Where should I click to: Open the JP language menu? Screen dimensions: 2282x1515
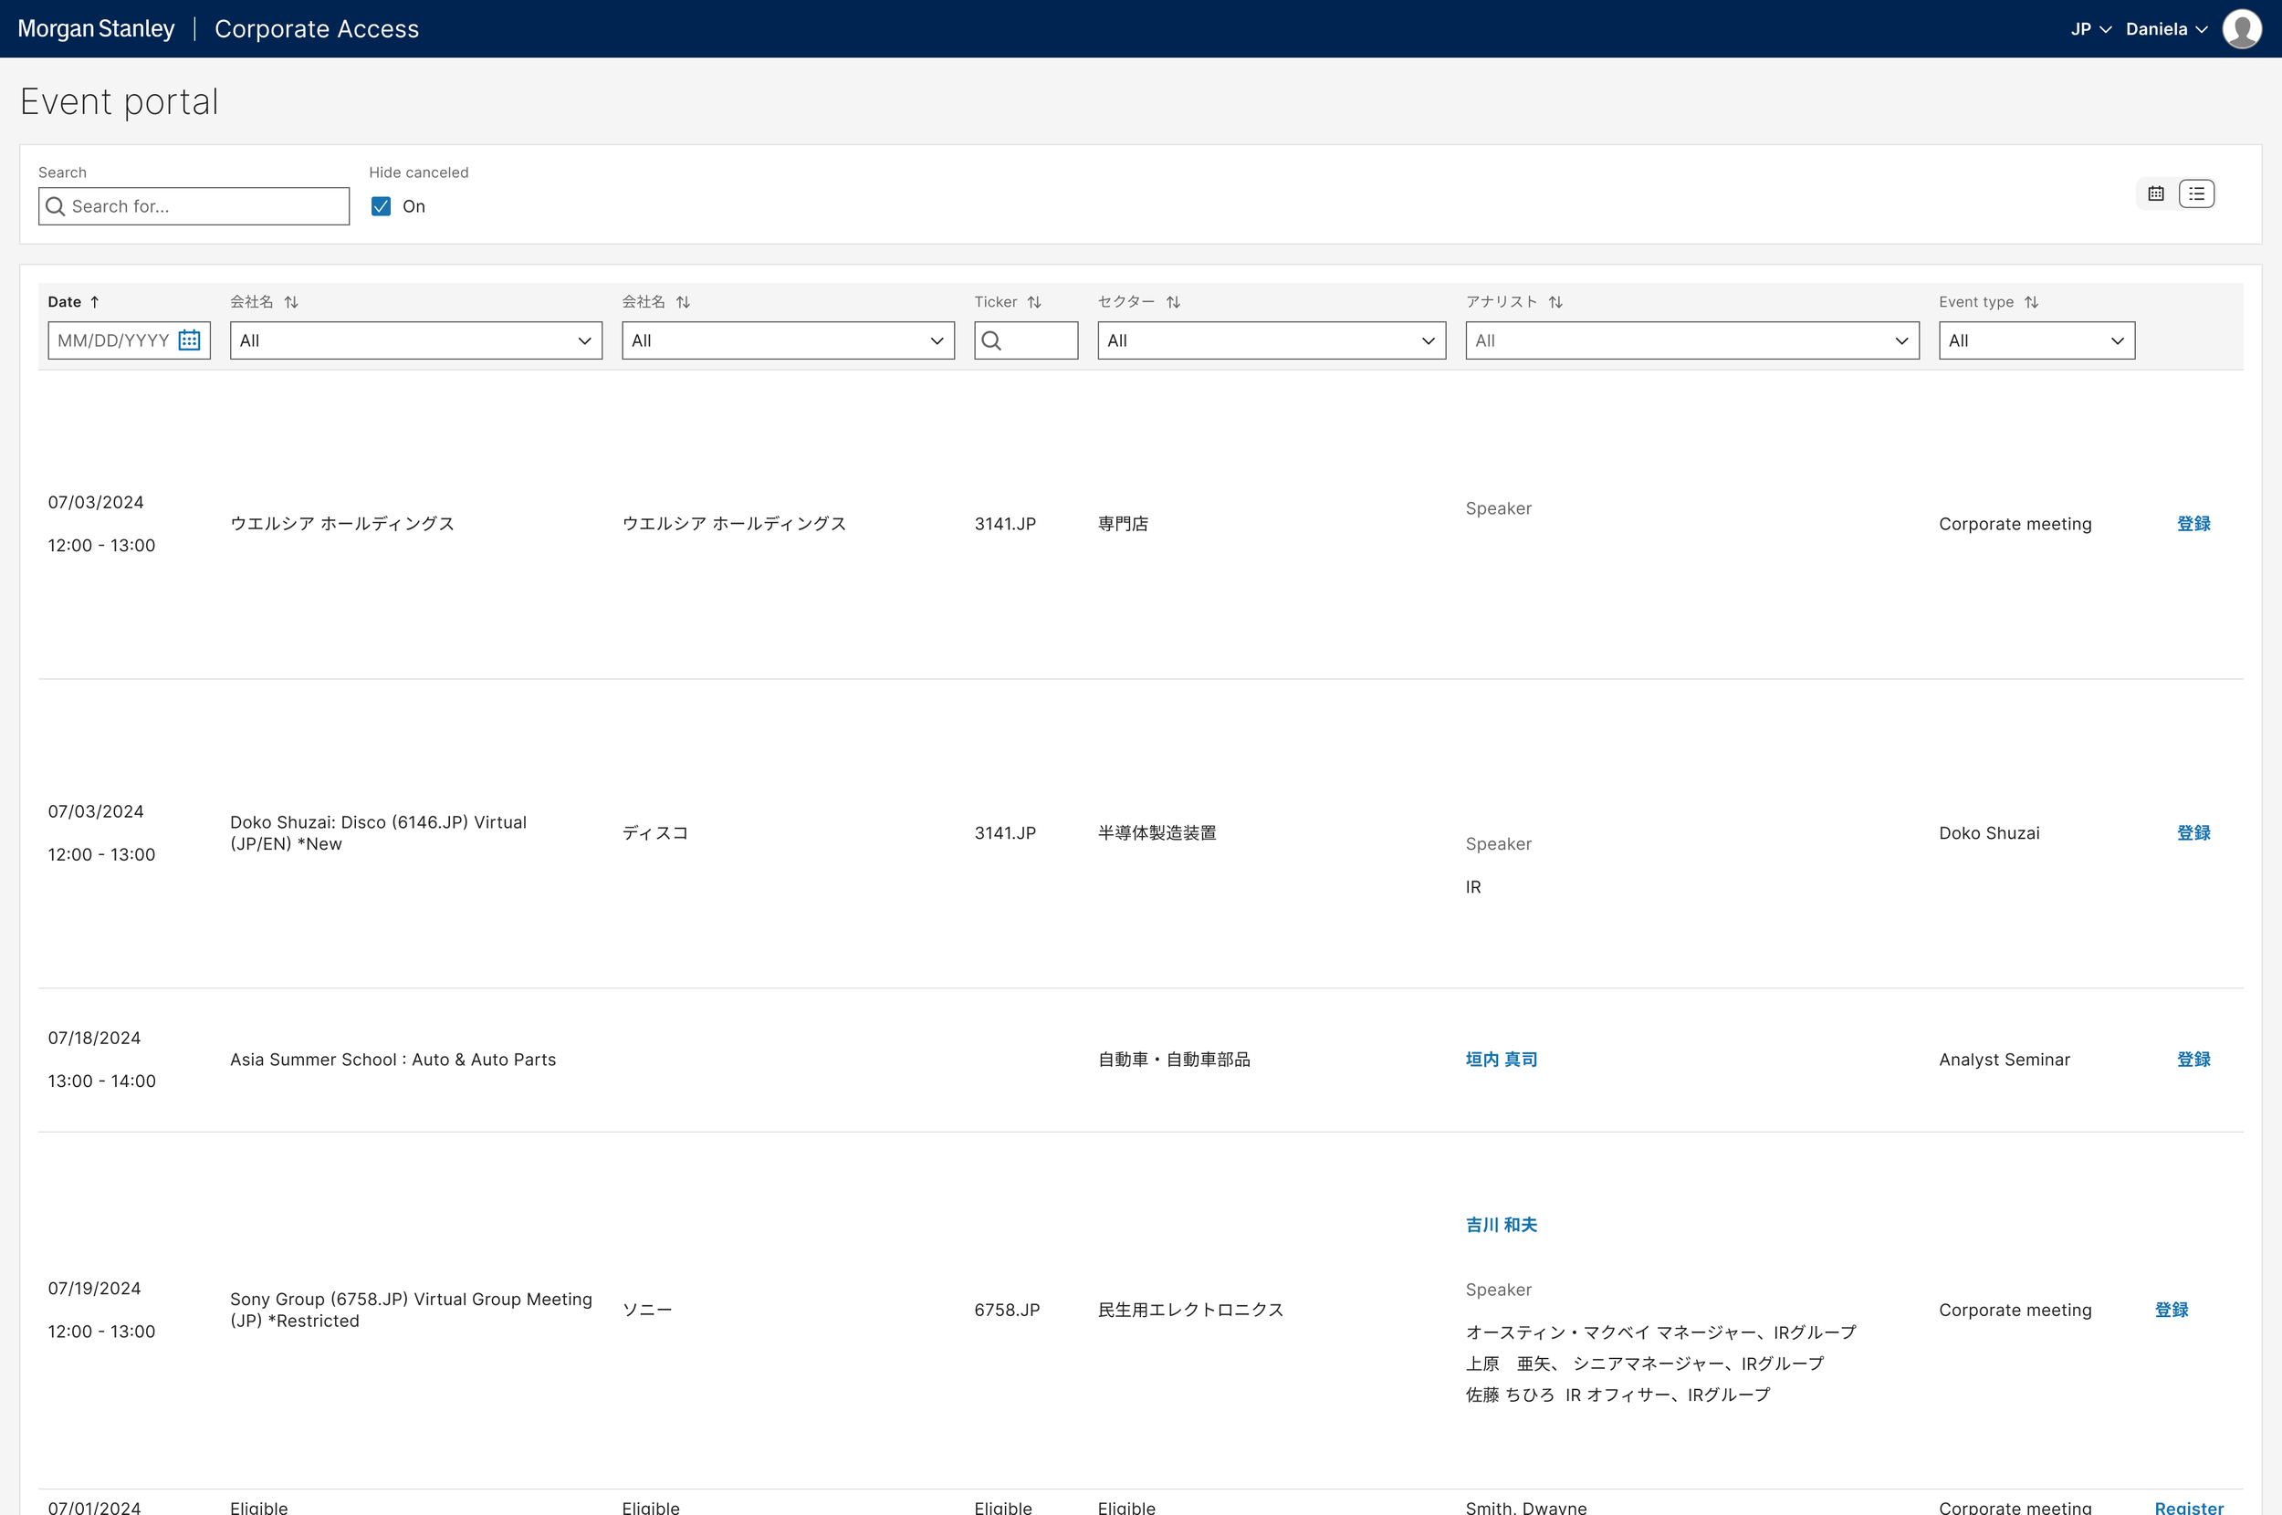click(2089, 29)
